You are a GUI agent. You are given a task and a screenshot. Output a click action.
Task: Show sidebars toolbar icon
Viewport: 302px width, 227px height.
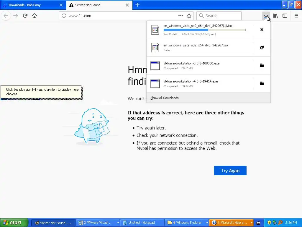tap(285, 16)
